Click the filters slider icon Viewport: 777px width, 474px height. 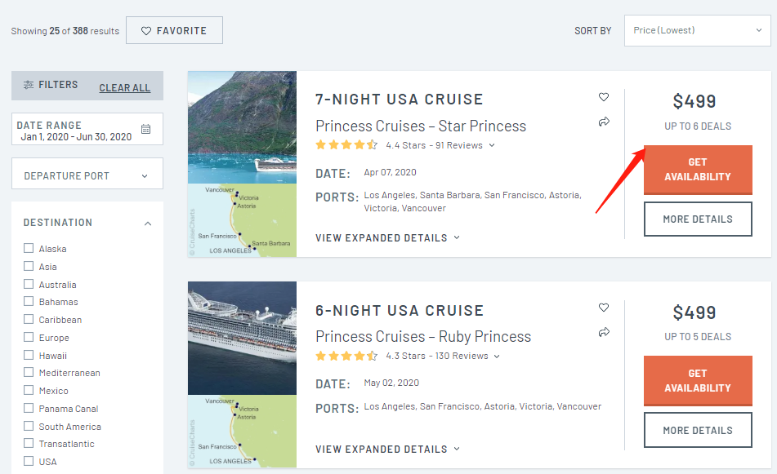[29, 85]
